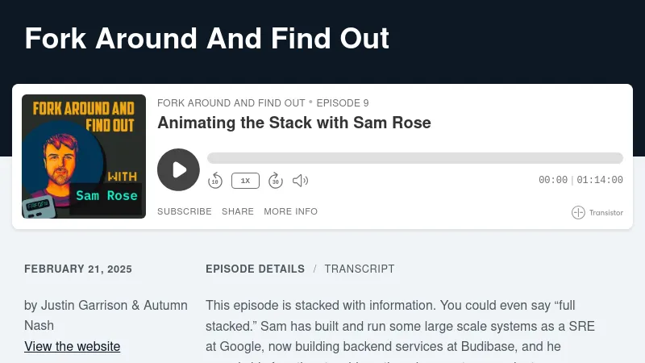645x363 pixels.
Task: Click the 00:00 elapsed time readout
Action: (x=553, y=181)
